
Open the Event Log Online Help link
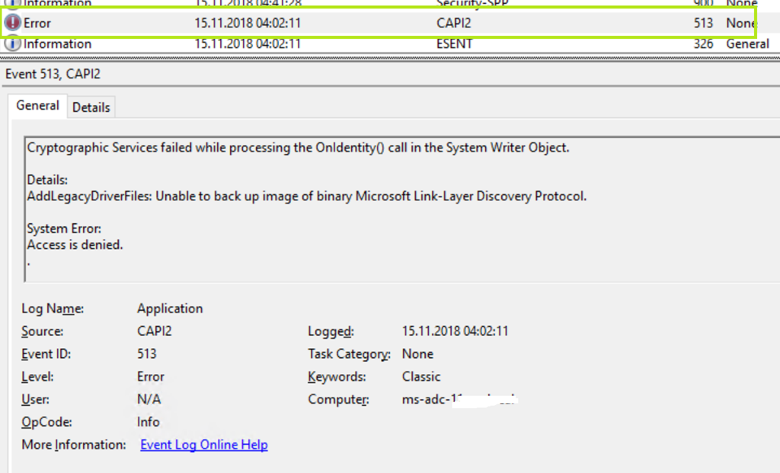pyautogui.click(x=203, y=445)
